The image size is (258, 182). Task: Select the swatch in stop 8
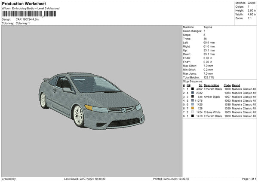(x=193, y=116)
